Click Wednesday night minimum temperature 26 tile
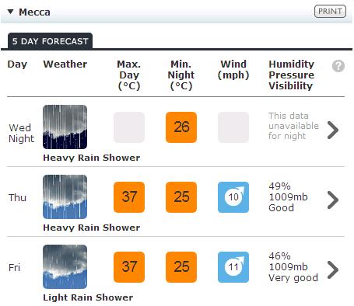Image resolution: width=354 pixels, height=306 pixels. (x=181, y=127)
